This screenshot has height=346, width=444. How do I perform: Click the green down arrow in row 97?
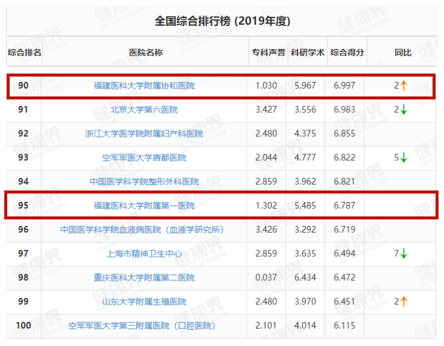pos(404,254)
